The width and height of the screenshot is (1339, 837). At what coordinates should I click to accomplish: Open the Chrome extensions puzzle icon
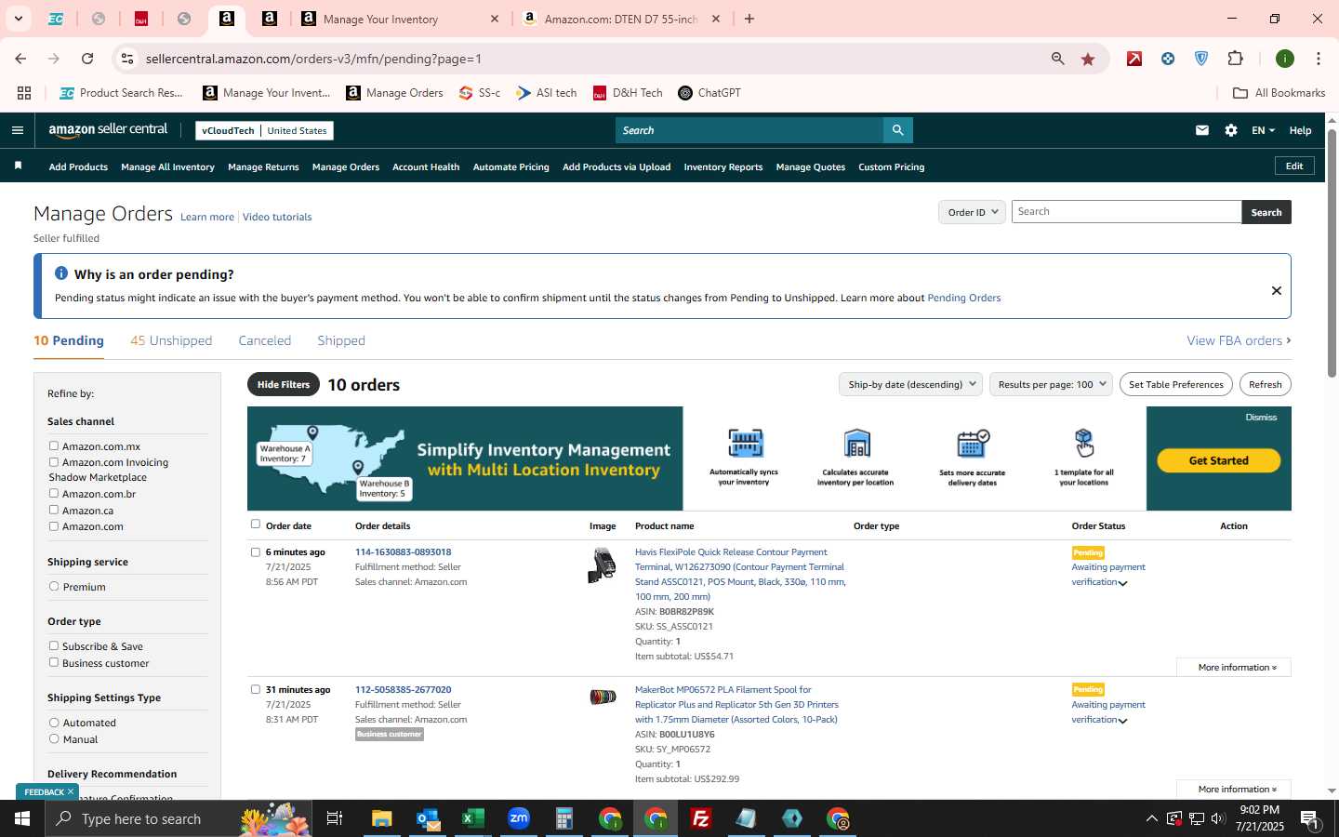(x=1235, y=59)
